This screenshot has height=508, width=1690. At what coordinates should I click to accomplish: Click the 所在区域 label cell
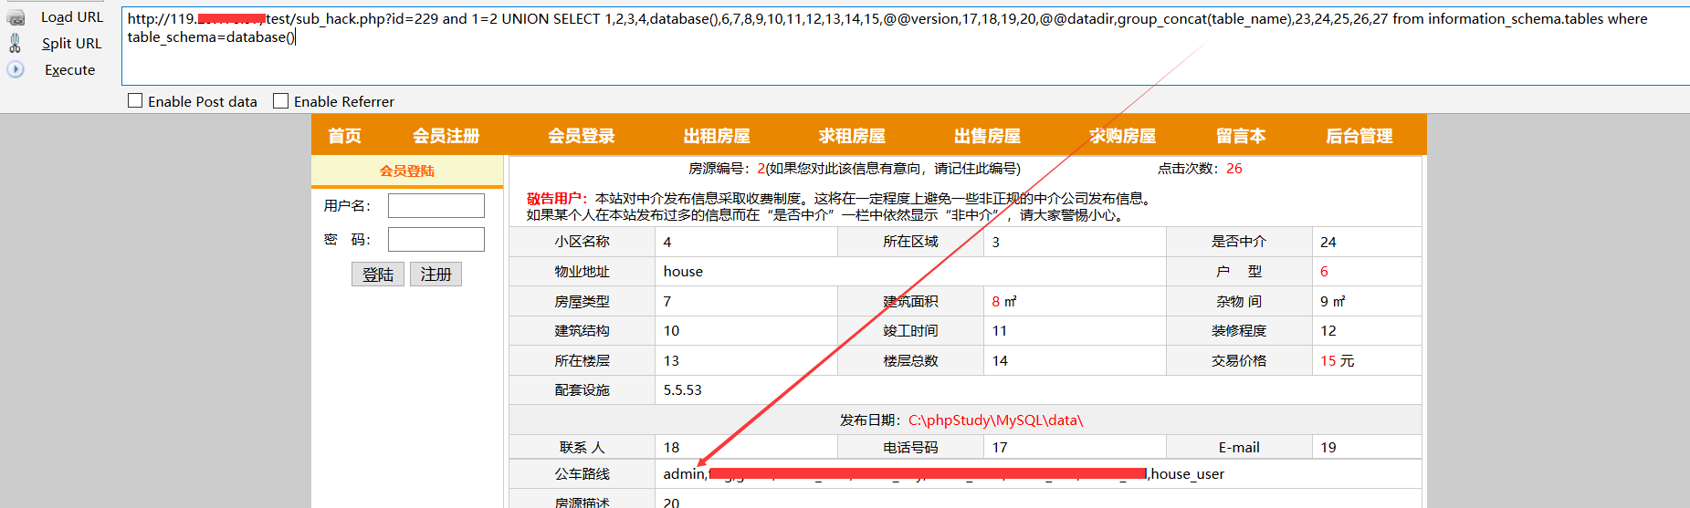tap(911, 242)
